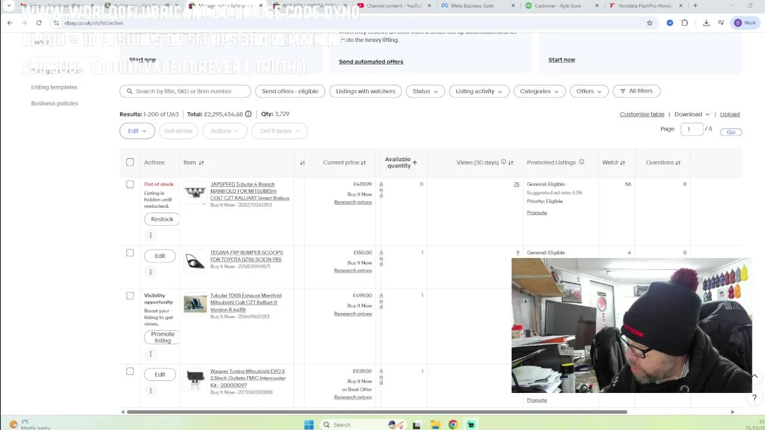Open the browser extensions puzzle icon
Viewport: 765px width, 430px height.
[685, 23]
